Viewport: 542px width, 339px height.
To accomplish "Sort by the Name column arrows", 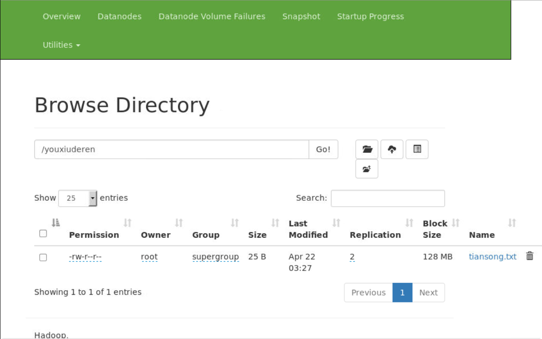I will coord(512,223).
